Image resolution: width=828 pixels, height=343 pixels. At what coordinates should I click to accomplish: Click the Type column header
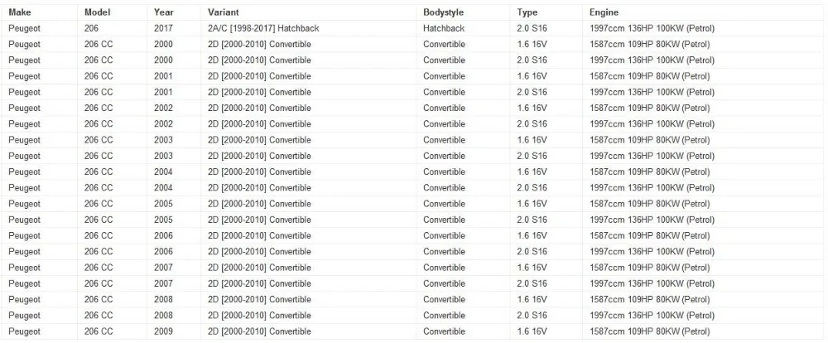click(527, 12)
